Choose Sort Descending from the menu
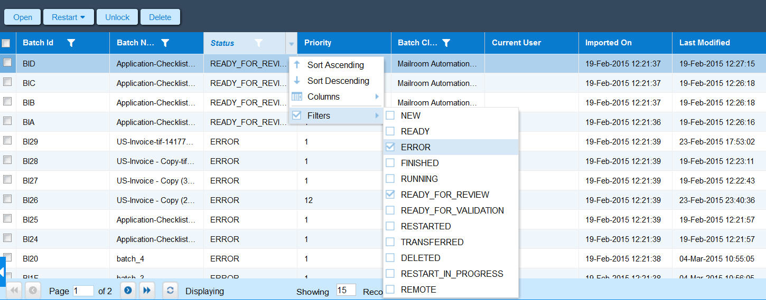766x300 pixels. coord(336,81)
